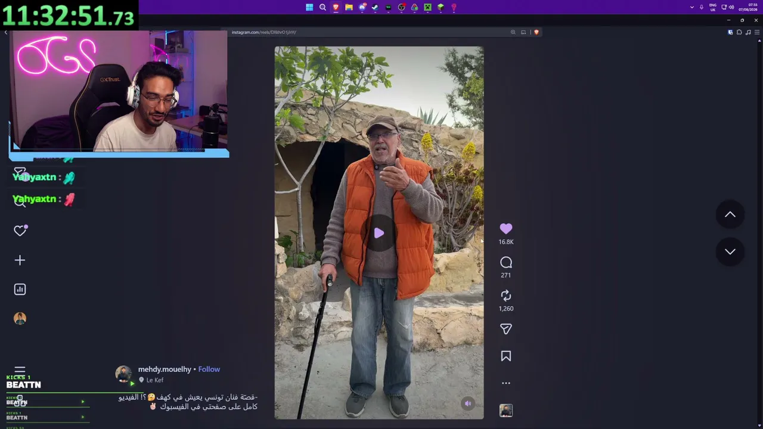Click mehdy.mouelhy's avatar next to the username

[x=123, y=374]
